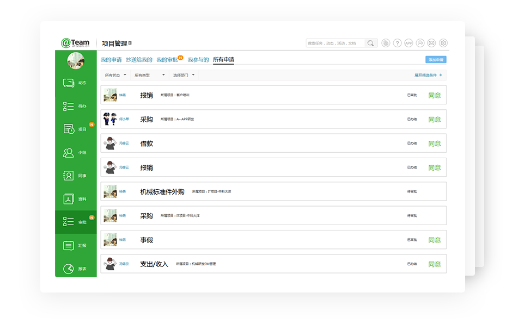Open 资料 (Documents) sidebar icon

[x=69, y=199]
